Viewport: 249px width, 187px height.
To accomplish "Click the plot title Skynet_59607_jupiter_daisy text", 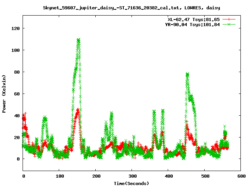I will (x=132, y=8).
